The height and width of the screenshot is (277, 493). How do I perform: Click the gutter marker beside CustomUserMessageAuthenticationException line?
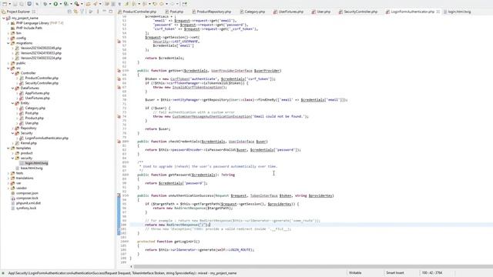pyautogui.click(x=119, y=116)
